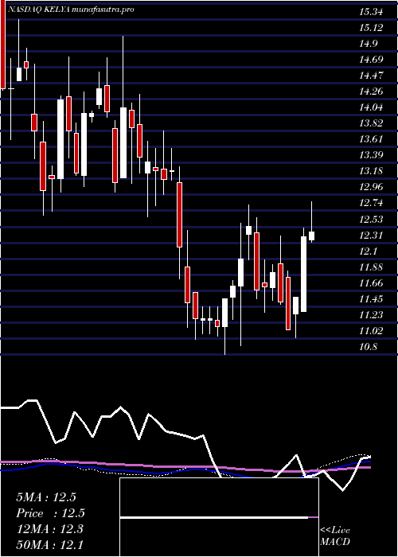Click the 12.31 price axis label
The height and width of the screenshot is (557, 398).
coord(371,236)
